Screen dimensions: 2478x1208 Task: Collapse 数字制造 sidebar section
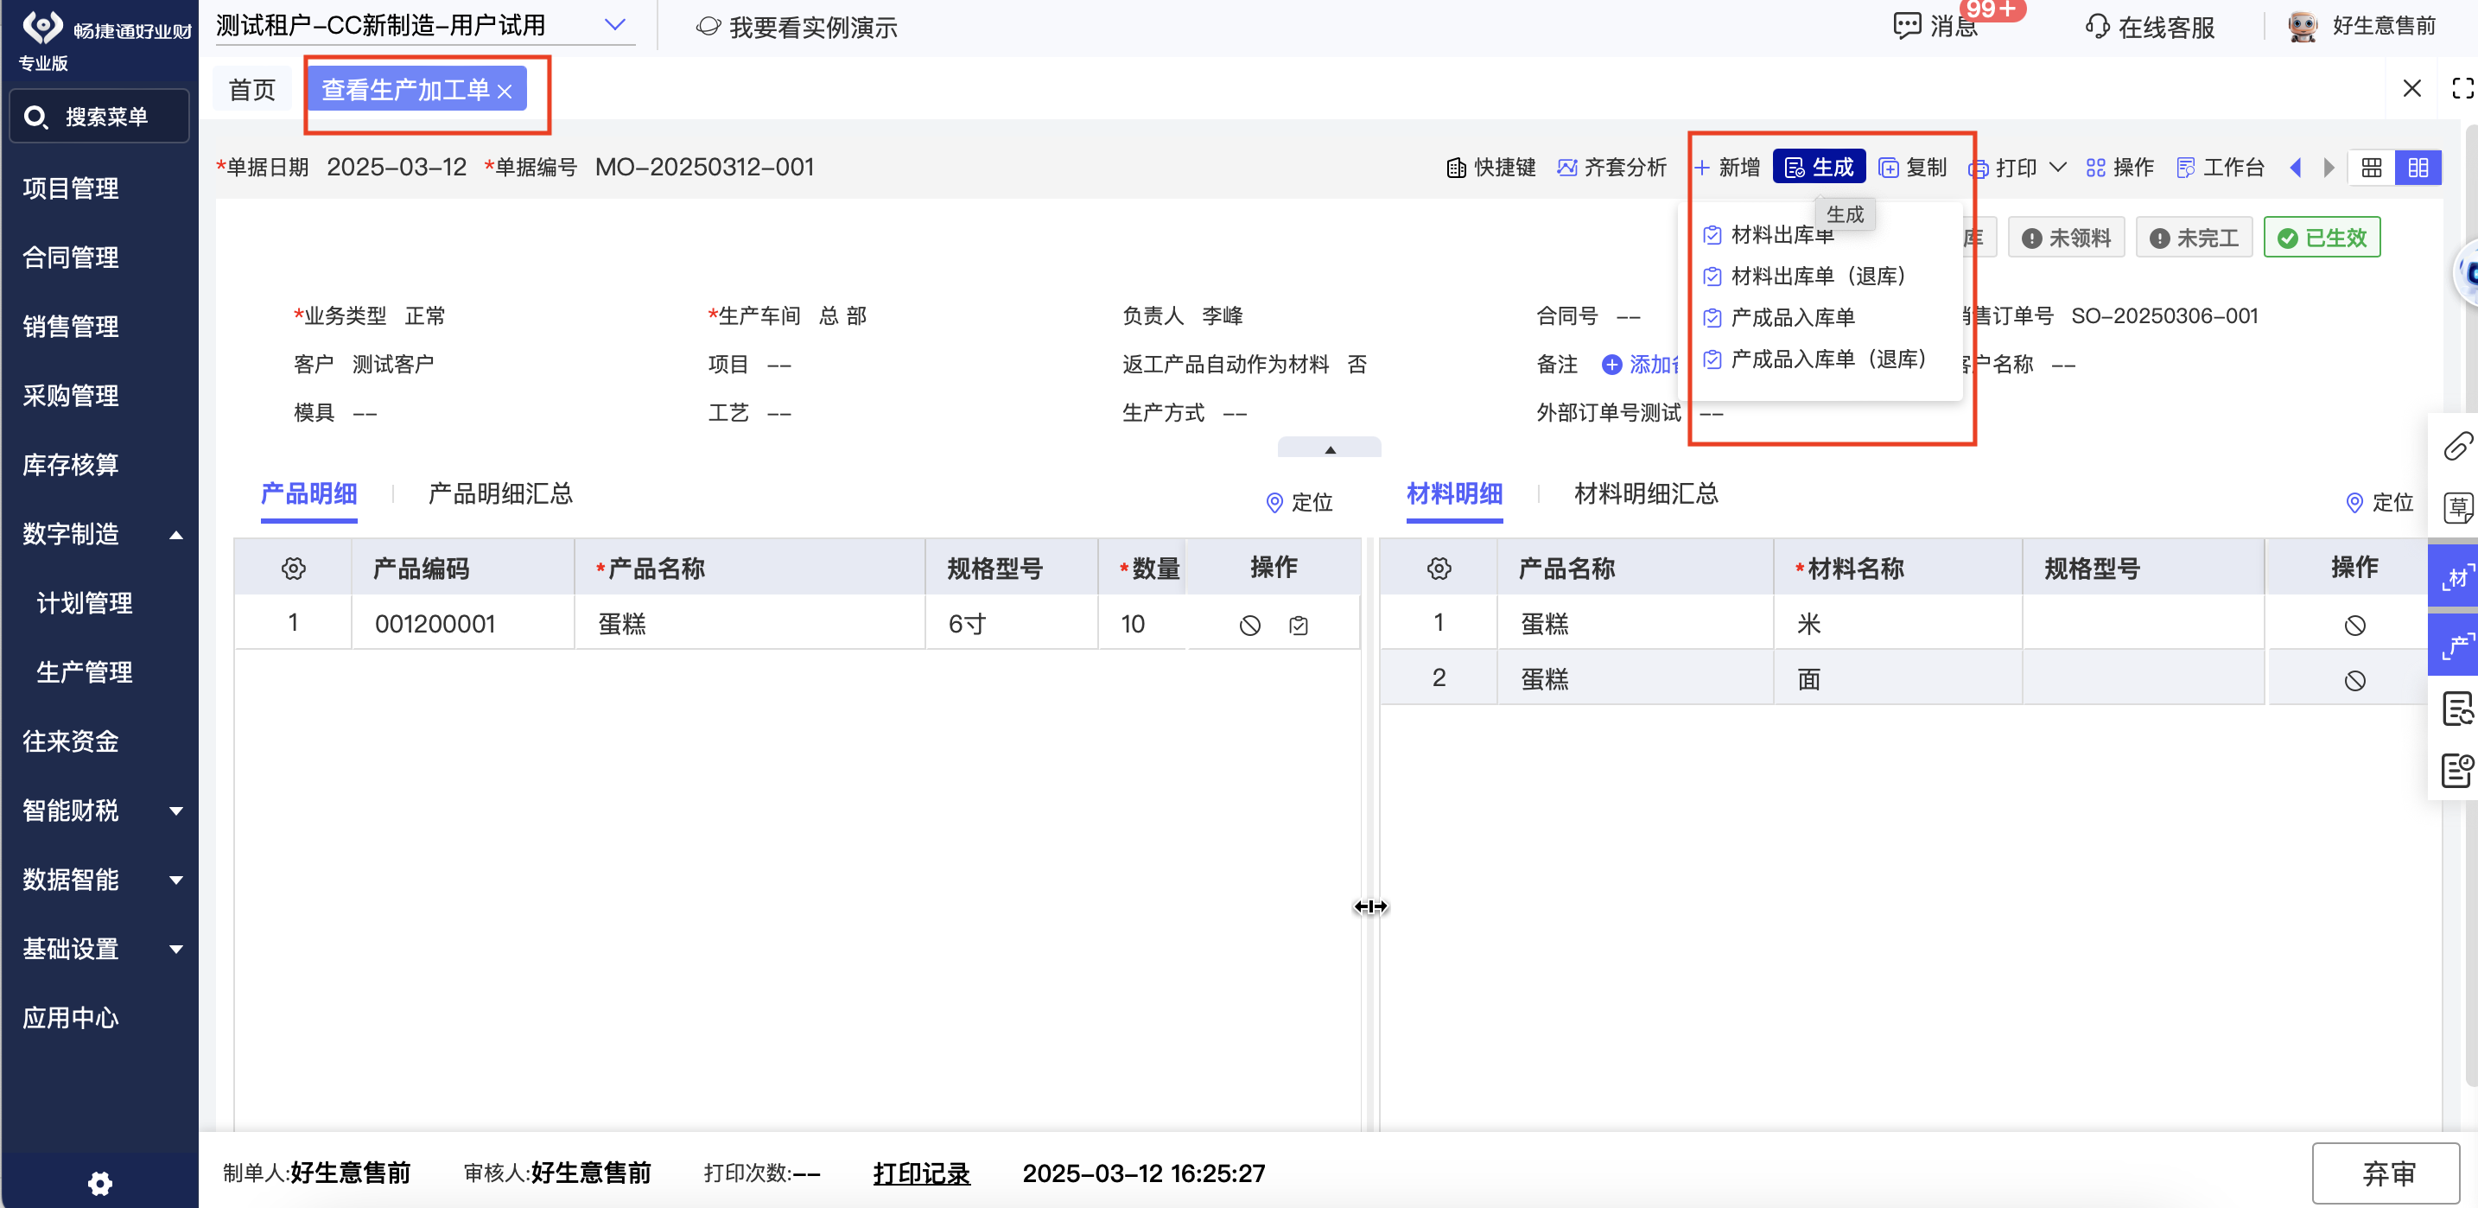(176, 534)
